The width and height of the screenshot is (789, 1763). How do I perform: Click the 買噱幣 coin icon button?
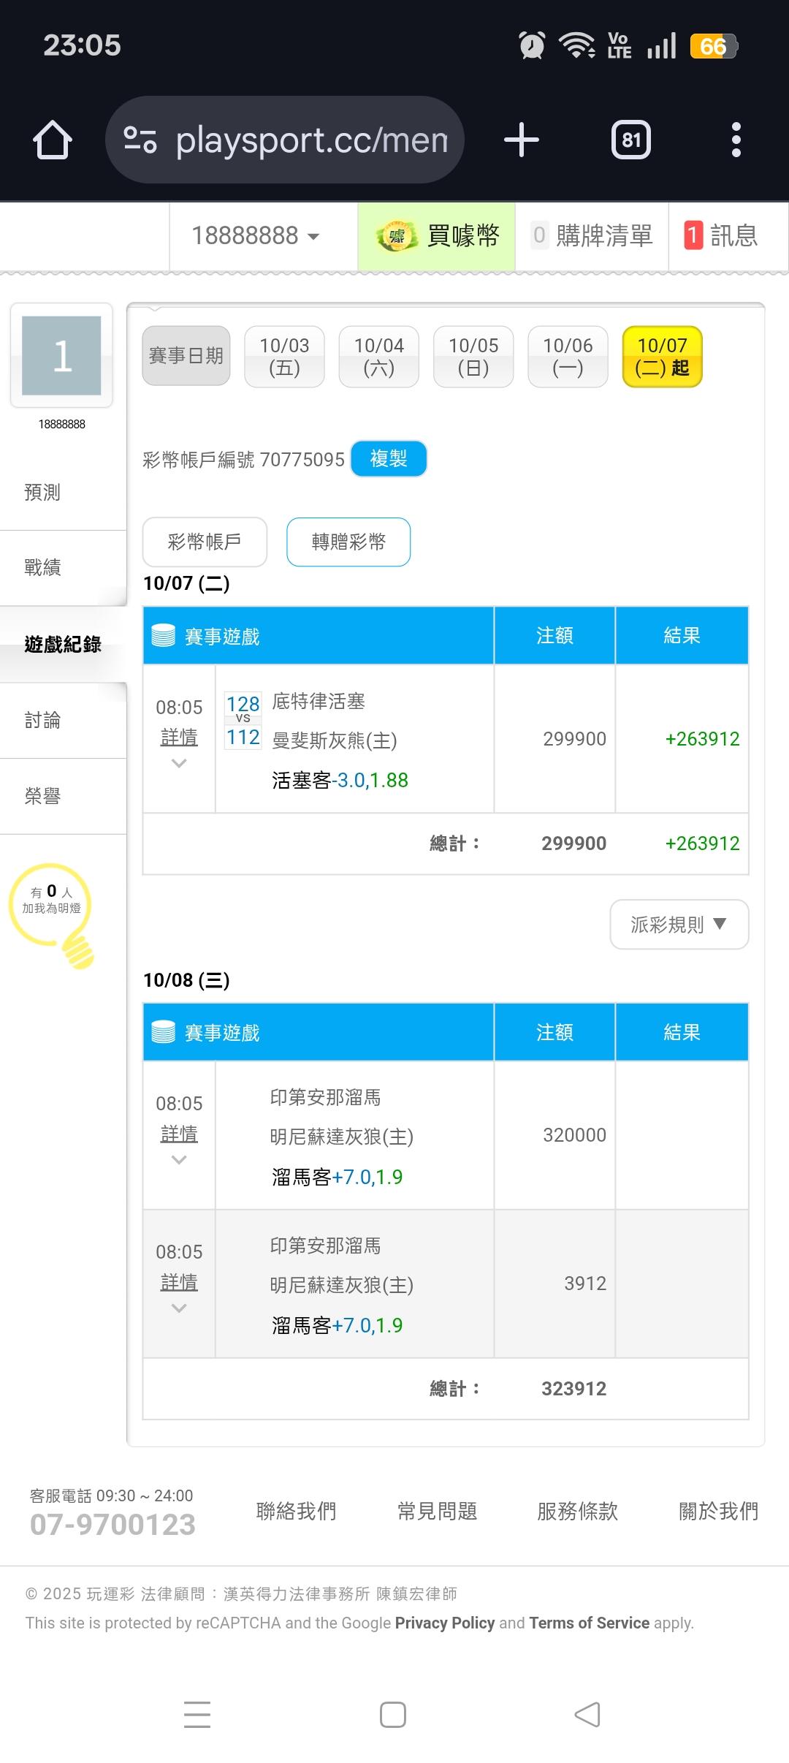(x=437, y=236)
